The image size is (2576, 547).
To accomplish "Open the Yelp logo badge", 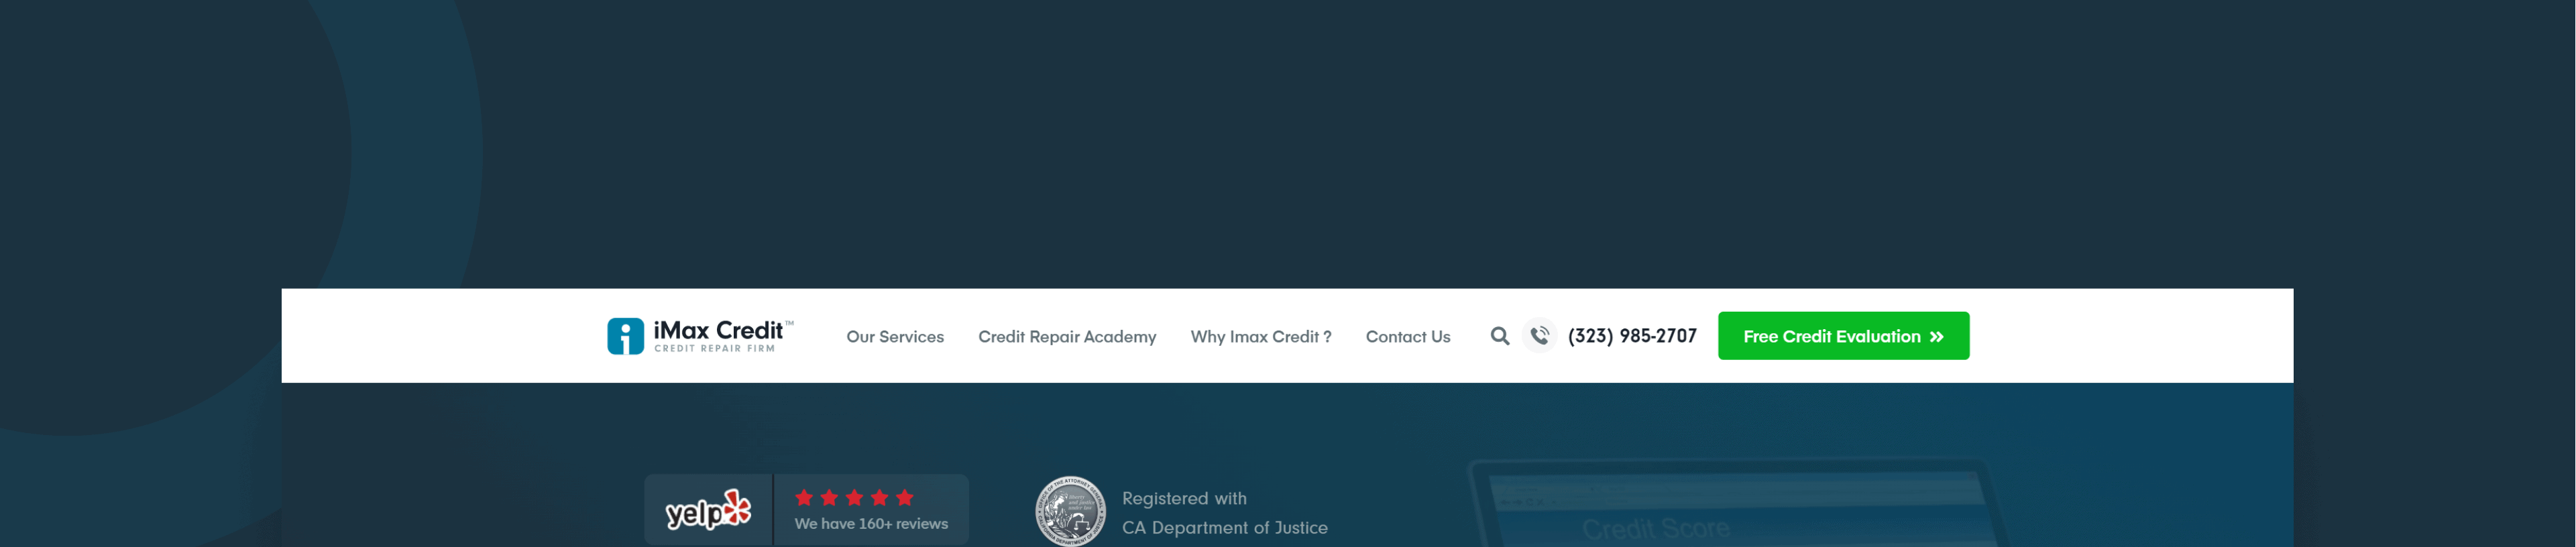I will pyautogui.click(x=708, y=510).
